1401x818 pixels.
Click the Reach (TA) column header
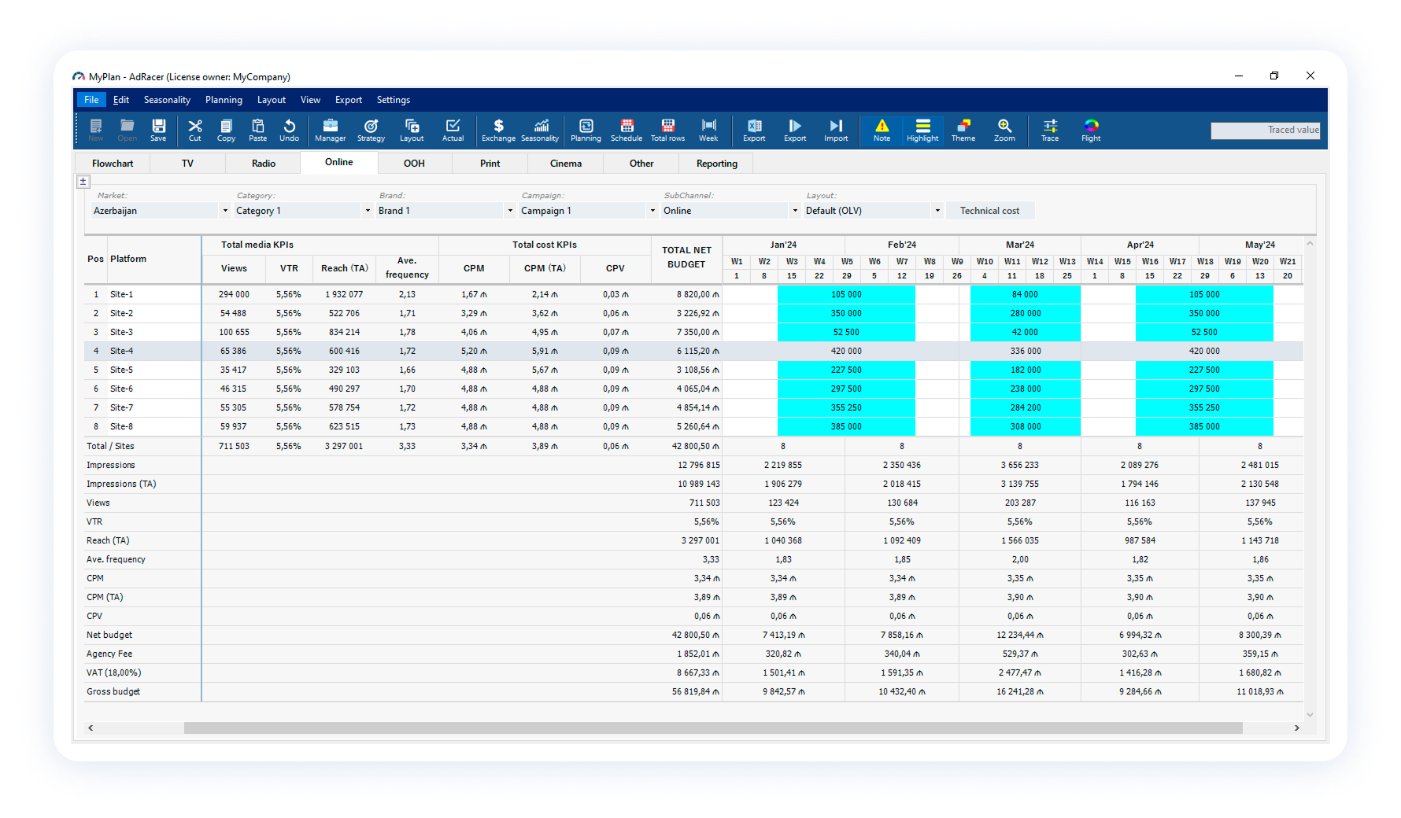(x=344, y=268)
